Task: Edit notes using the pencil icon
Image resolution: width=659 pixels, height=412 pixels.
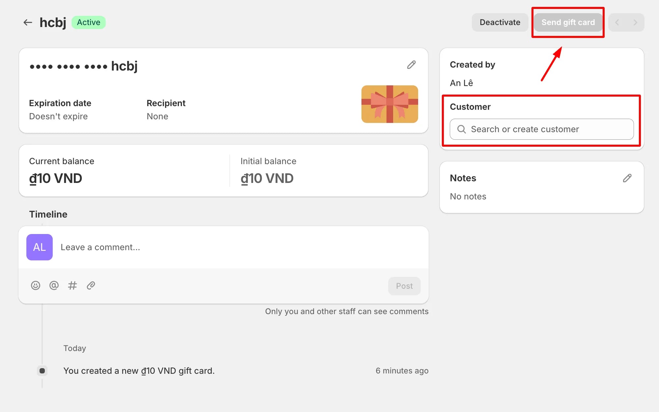Action: (x=627, y=178)
